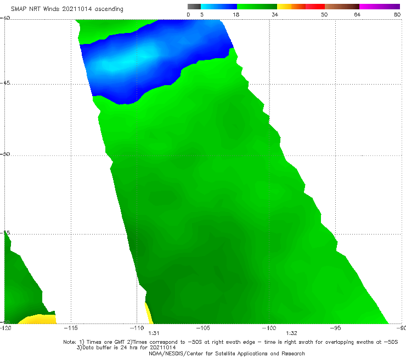
Task: Click the colorbar label '64'
Action: (x=357, y=14)
